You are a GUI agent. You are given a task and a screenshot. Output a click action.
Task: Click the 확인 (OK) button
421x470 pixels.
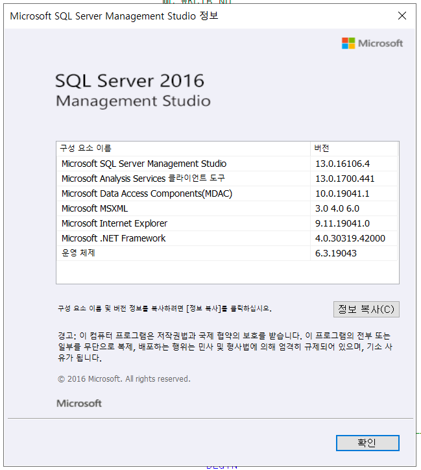[x=367, y=443]
